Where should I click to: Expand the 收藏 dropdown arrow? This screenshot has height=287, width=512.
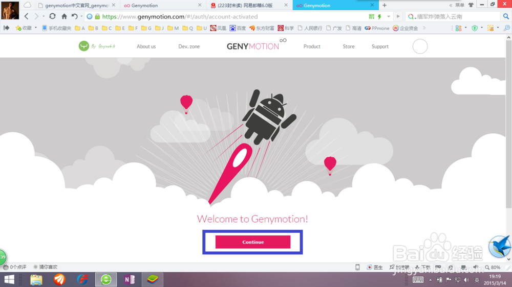tap(36, 28)
